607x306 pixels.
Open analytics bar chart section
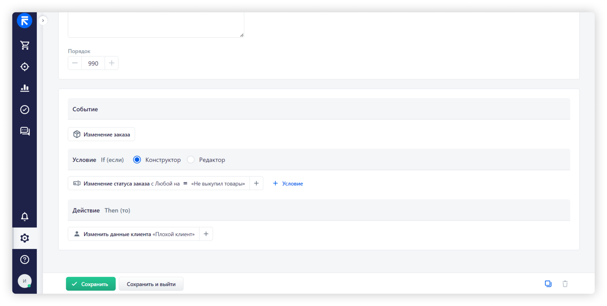(25, 88)
